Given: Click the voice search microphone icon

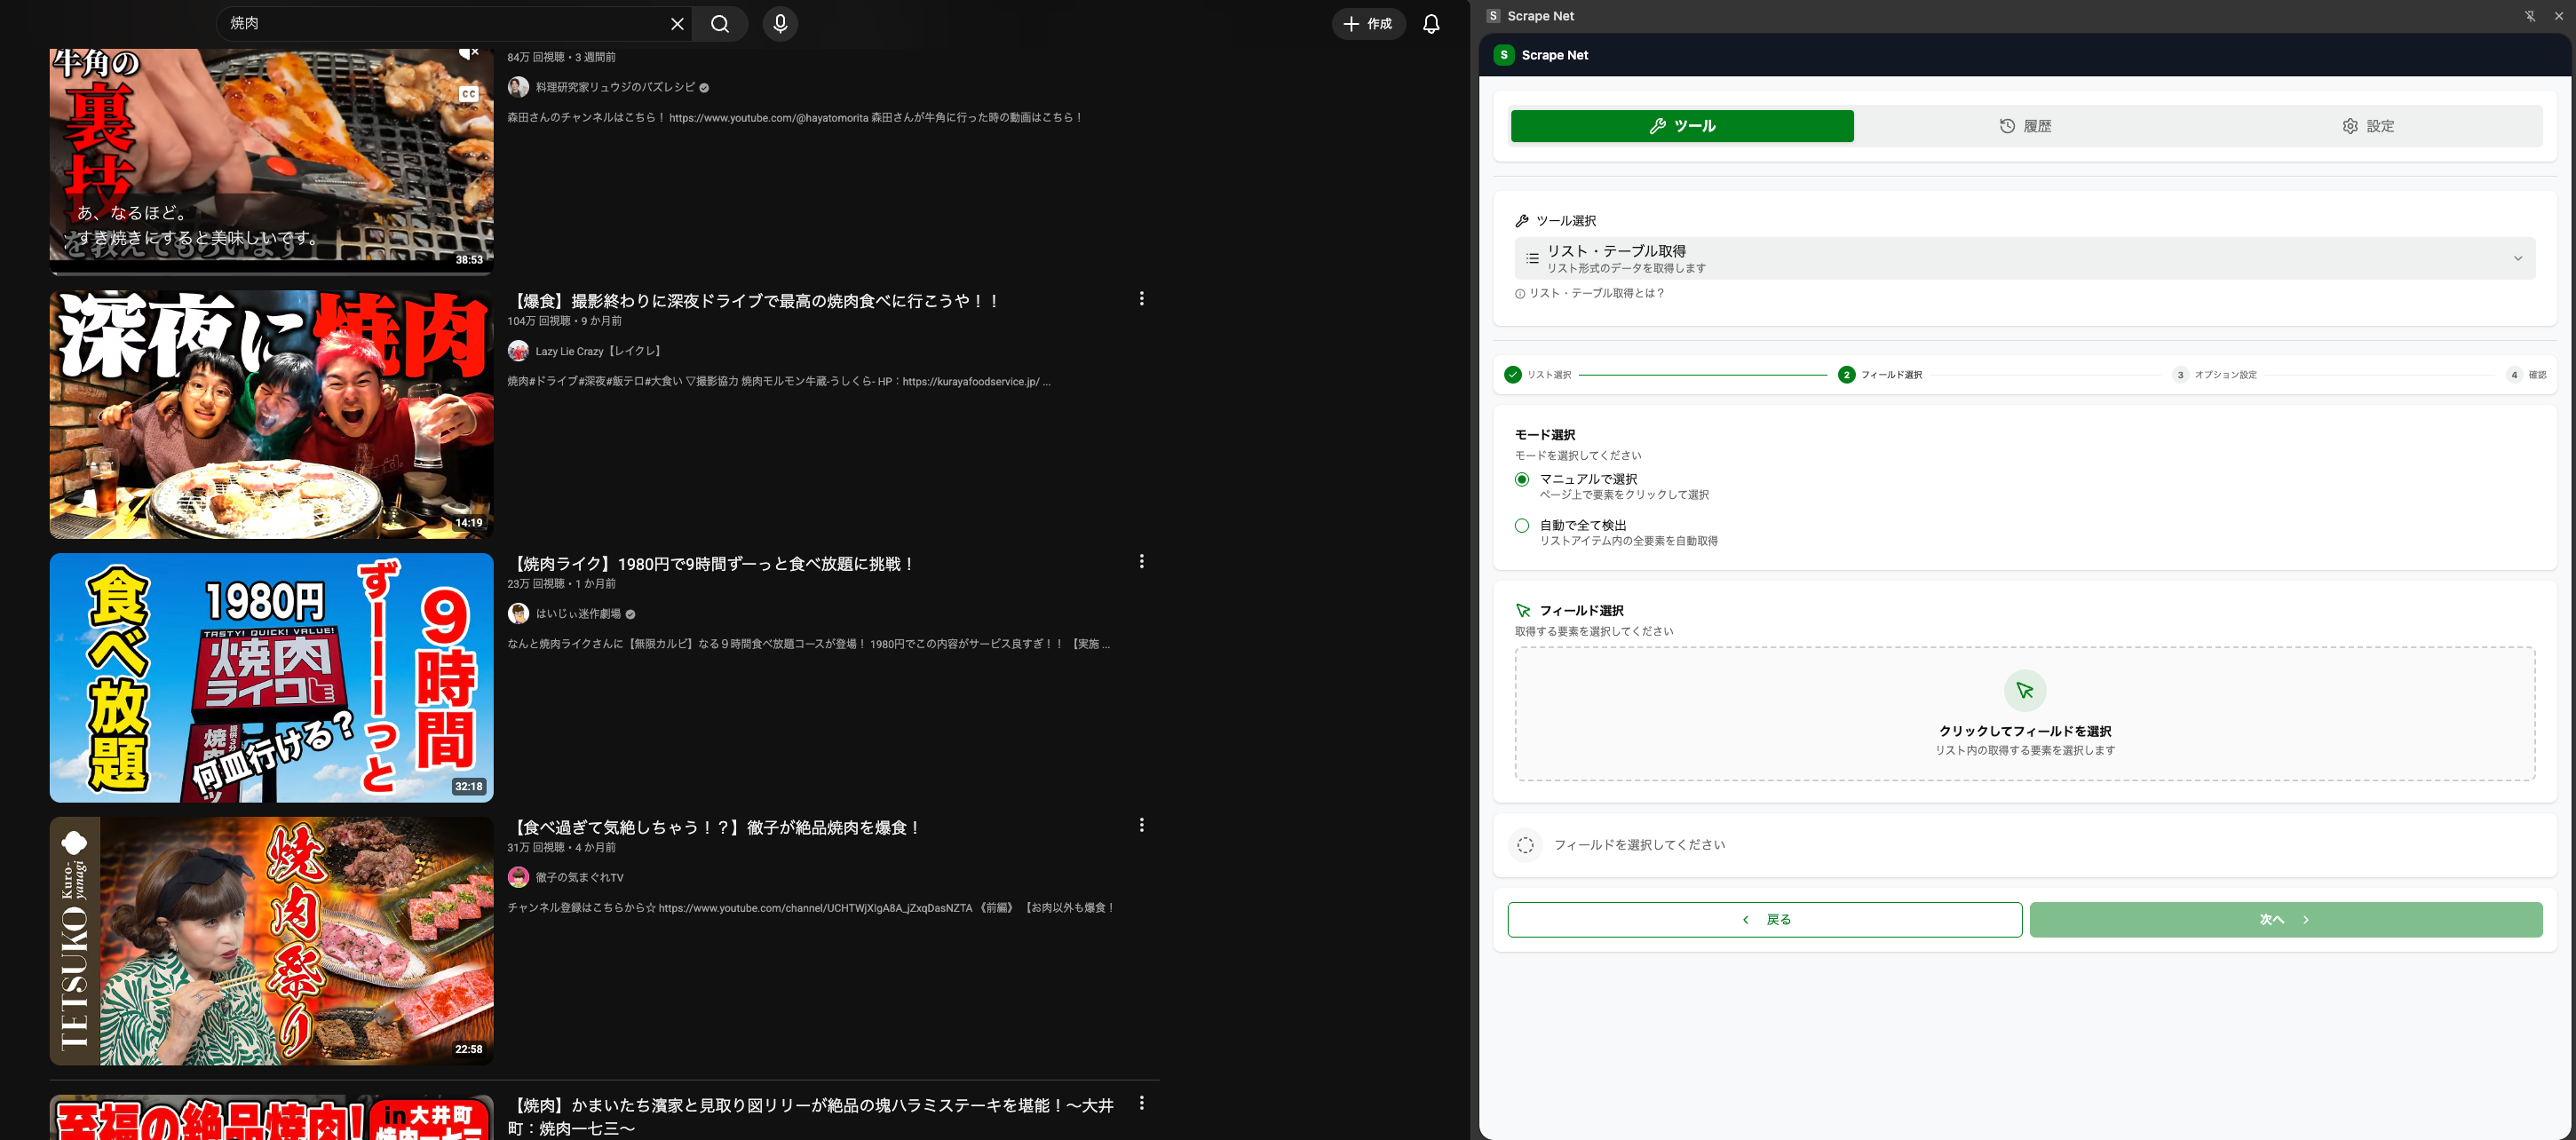Looking at the screenshot, I should tap(780, 23).
